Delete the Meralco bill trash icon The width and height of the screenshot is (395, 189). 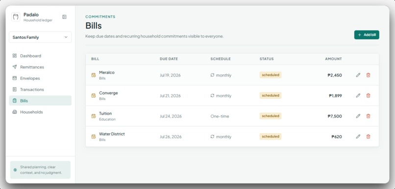369,75
